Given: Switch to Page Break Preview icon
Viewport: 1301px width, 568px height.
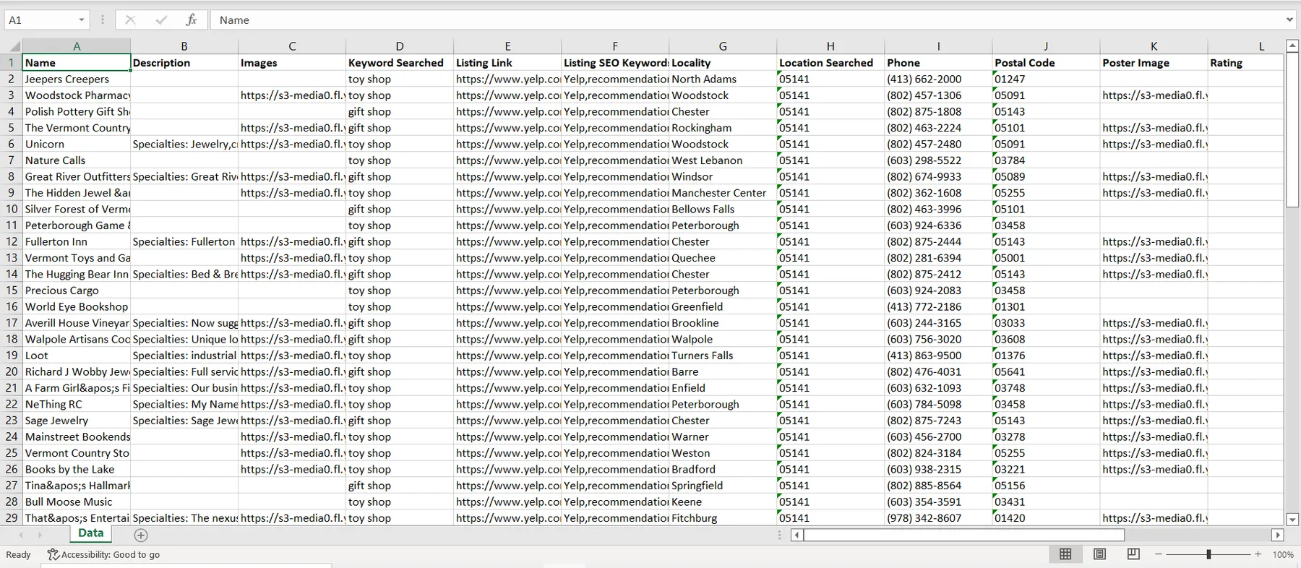Looking at the screenshot, I should (x=1133, y=554).
